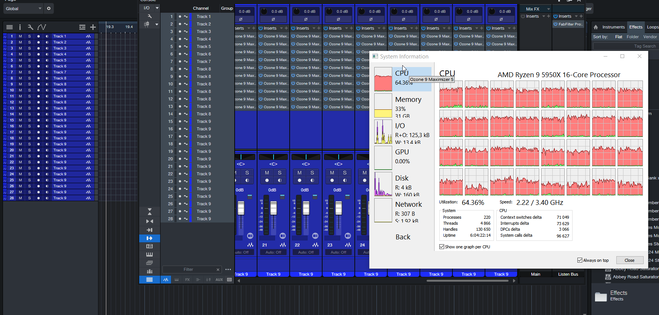Image resolution: width=659 pixels, height=315 pixels.
Task: Click the console narrow/expand arrows icon
Action: tap(149, 212)
